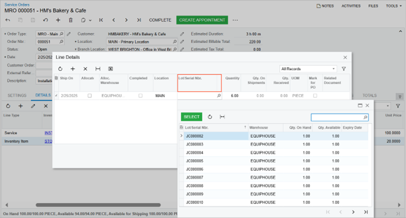Viewport: 406px width, 218px height.
Task: Refresh the Line Details grid
Action: tap(61, 69)
